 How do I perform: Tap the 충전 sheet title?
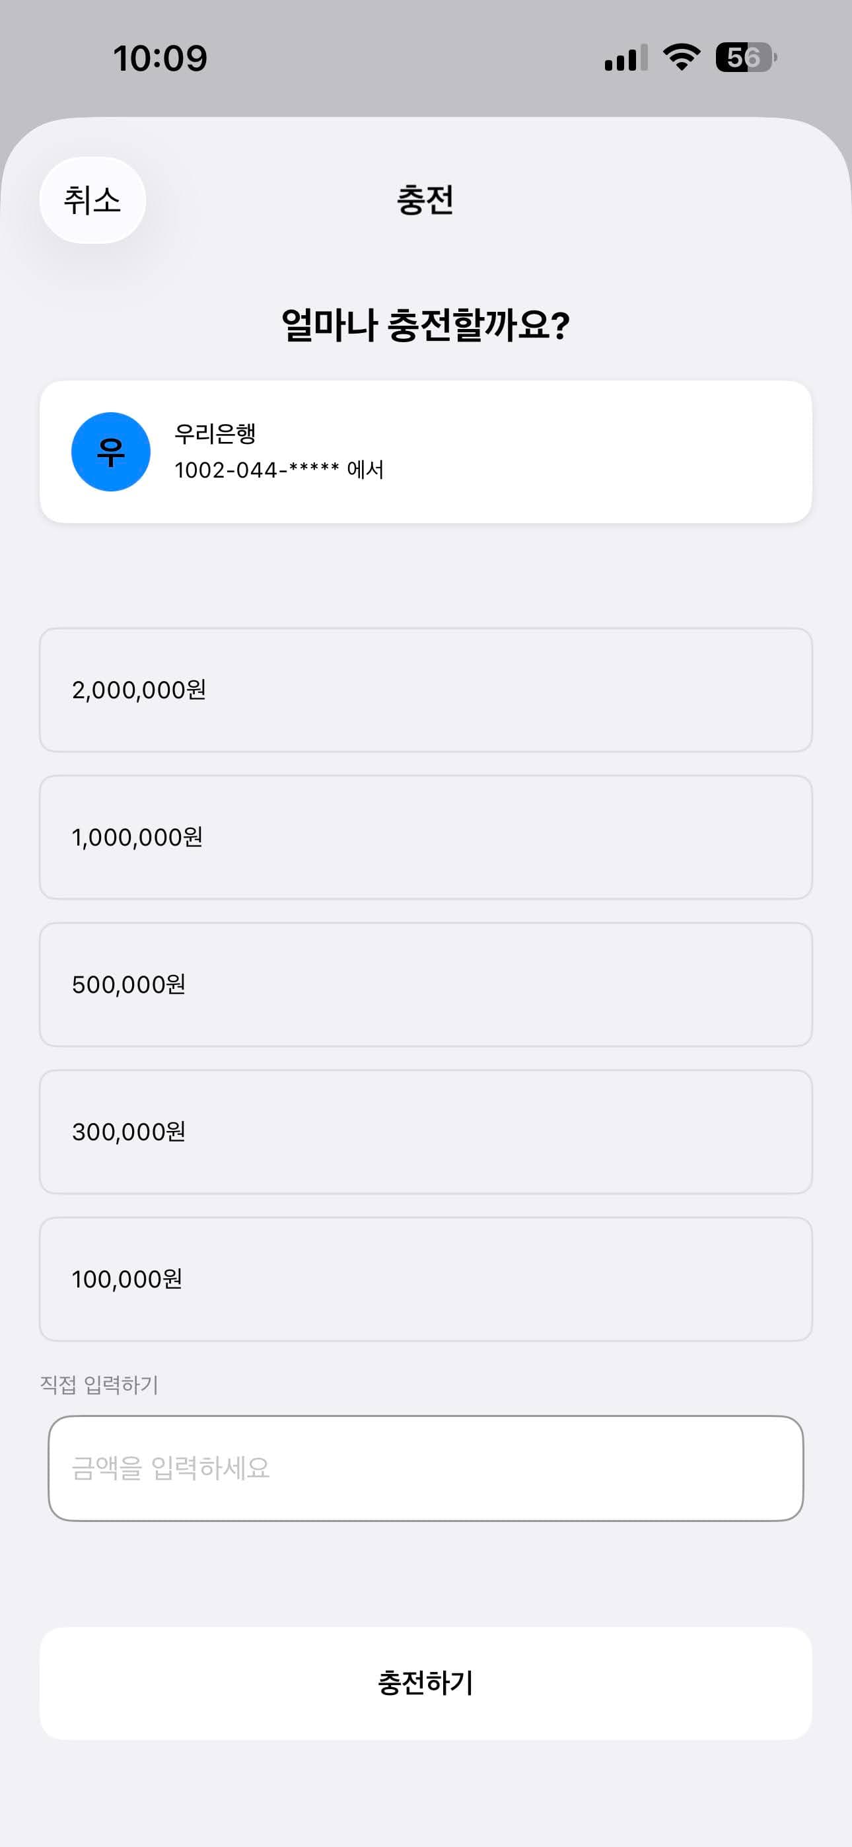coord(425,200)
